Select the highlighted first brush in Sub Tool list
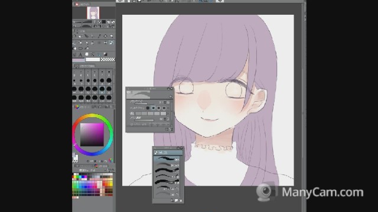The height and width of the screenshot is (212, 378). pyautogui.click(x=167, y=158)
